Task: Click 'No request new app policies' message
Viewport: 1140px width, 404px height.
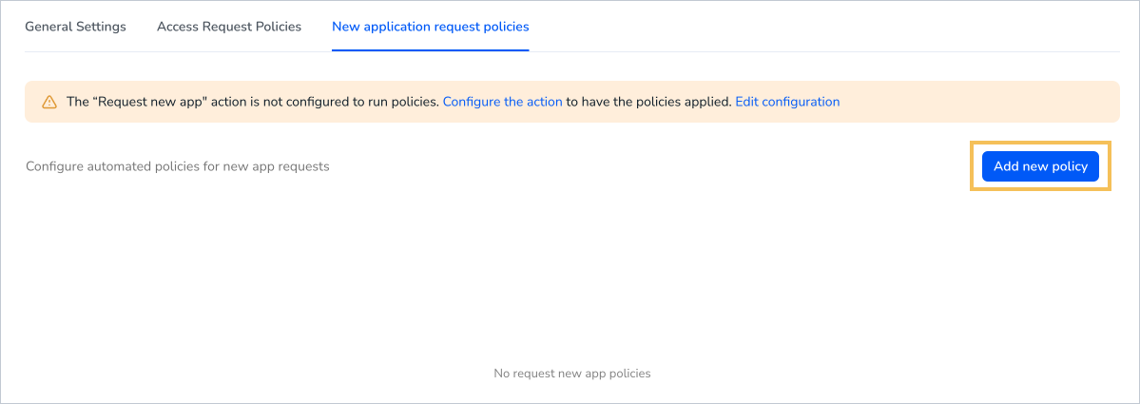Action: pyautogui.click(x=572, y=374)
